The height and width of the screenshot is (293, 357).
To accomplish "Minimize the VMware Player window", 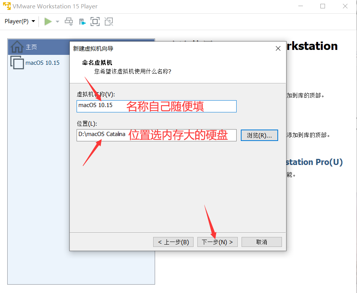I will click(301, 6).
